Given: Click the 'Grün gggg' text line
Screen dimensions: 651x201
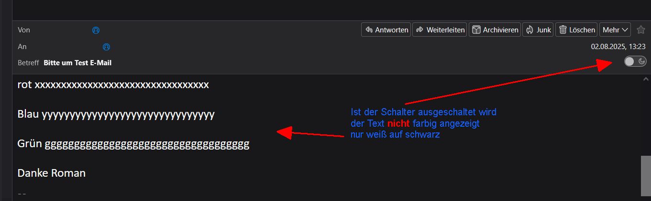Looking at the screenshot, I should [133, 144].
